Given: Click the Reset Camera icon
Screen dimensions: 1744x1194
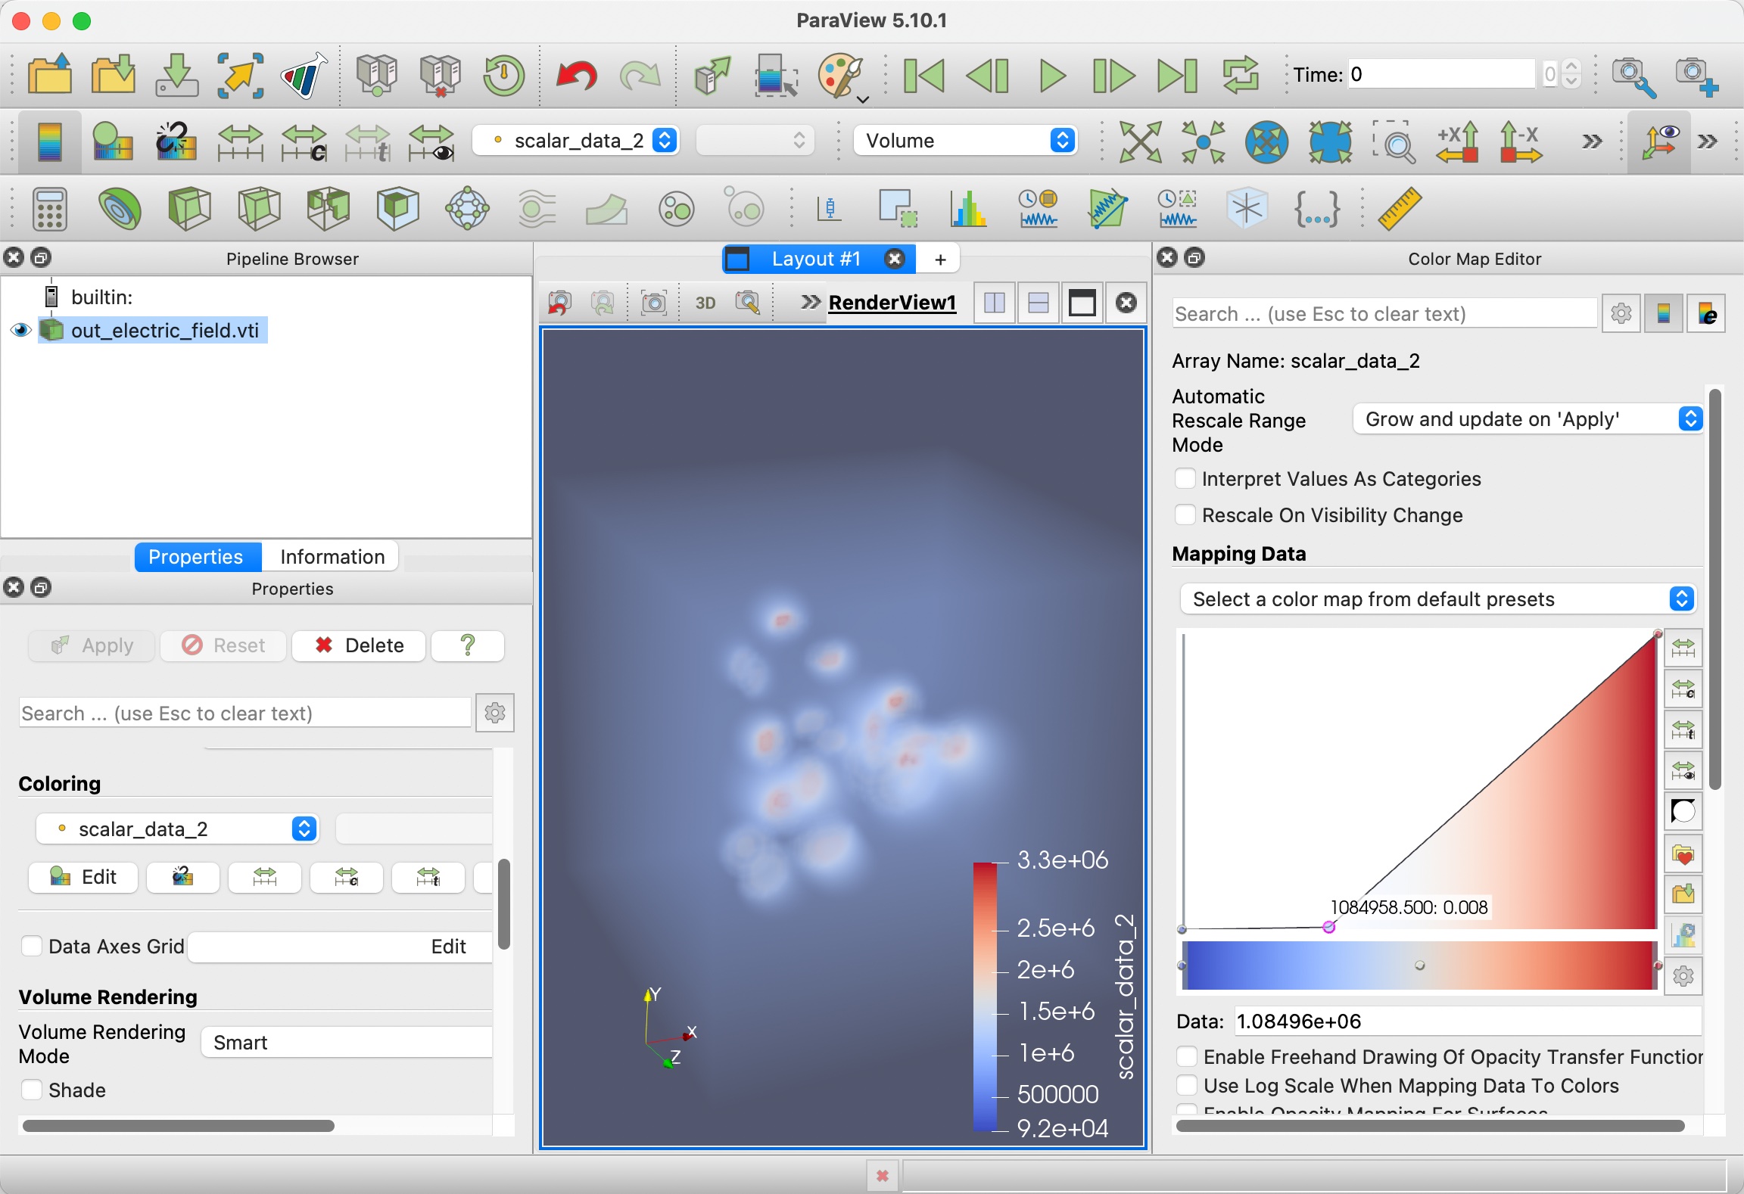Looking at the screenshot, I should pyautogui.click(x=1140, y=141).
